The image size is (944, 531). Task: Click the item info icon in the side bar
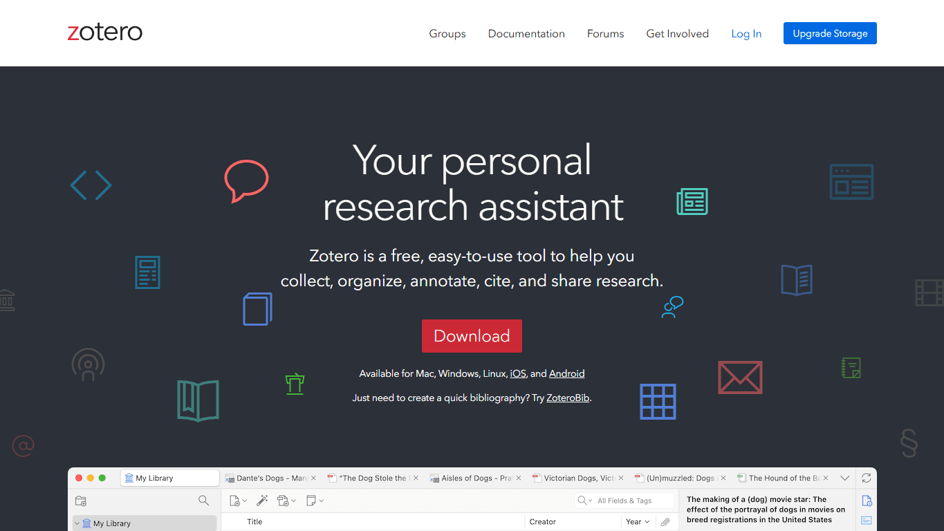tap(867, 501)
